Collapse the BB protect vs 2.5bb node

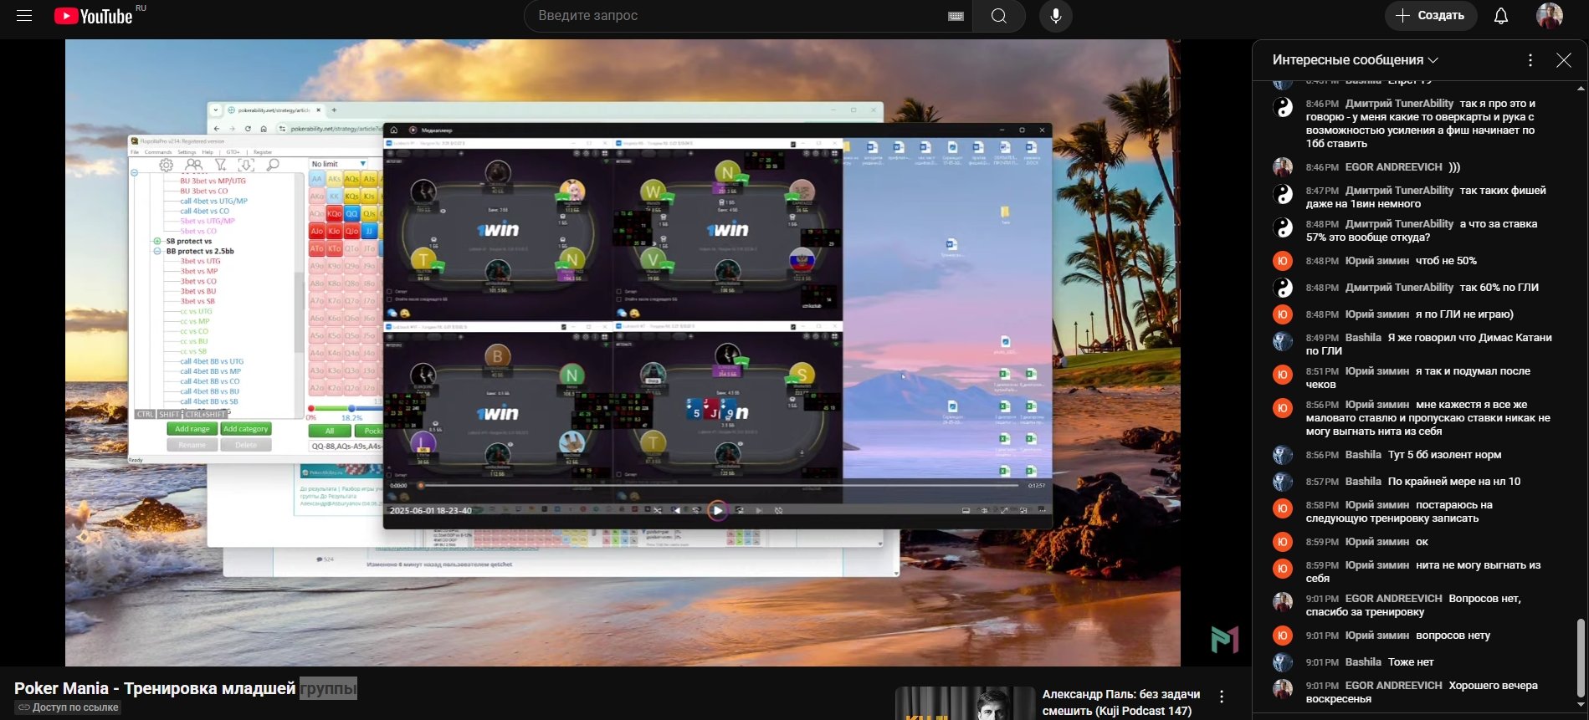point(157,251)
